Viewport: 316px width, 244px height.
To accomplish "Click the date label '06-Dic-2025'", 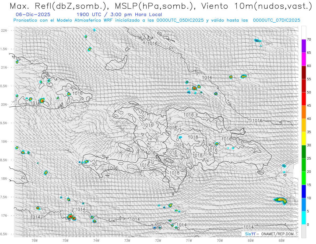I will pos(33,14).
